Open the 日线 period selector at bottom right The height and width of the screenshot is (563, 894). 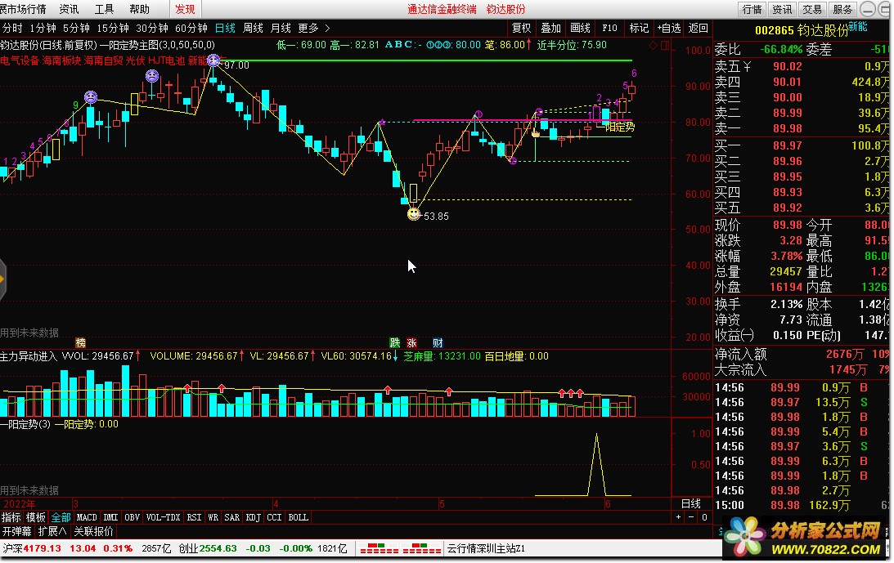tap(691, 503)
